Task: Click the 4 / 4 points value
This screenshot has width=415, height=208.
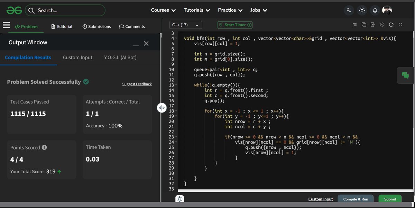Action: click(x=17, y=159)
